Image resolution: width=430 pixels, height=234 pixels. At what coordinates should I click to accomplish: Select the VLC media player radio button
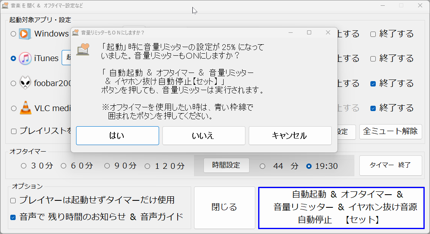14,109
